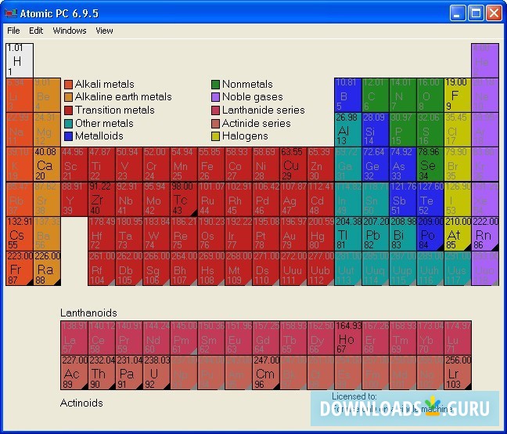Click the Uranium (U) element cell
507x434 pixels.
point(156,373)
